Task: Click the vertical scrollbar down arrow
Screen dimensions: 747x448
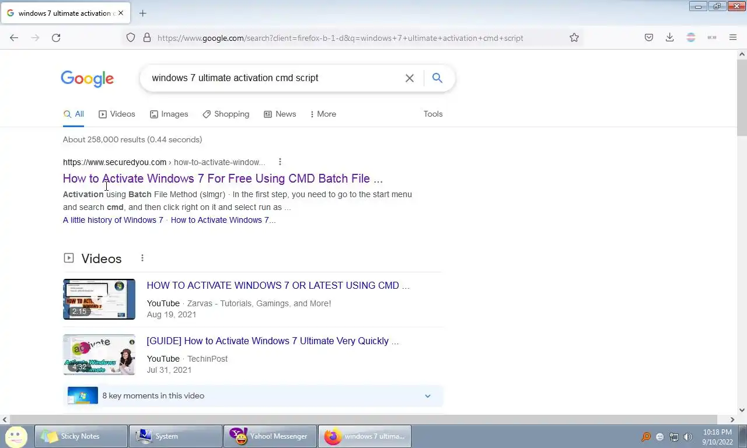Action: click(x=742, y=410)
